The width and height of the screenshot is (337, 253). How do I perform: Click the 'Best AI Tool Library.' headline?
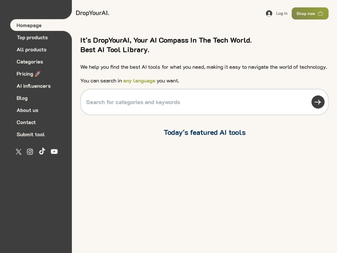coord(115,50)
